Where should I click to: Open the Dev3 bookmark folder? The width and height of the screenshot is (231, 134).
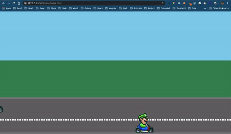(x=29, y=8)
